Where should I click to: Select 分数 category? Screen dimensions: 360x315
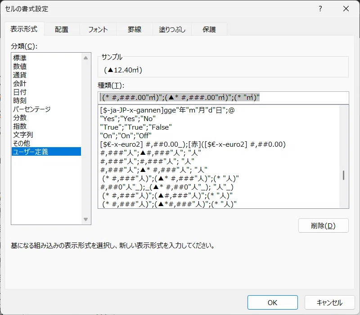[x=46, y=117]
